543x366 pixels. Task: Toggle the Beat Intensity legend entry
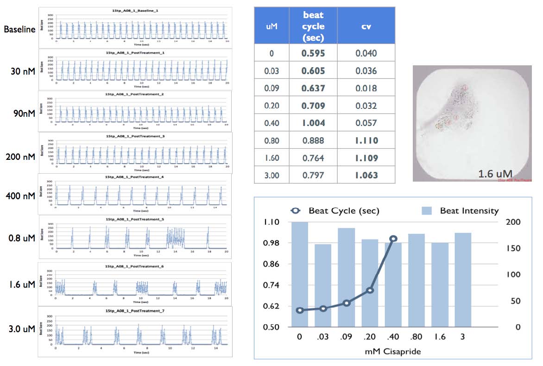(469, 210)
